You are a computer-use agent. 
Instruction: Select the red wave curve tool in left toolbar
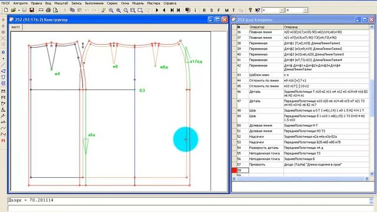3,134
